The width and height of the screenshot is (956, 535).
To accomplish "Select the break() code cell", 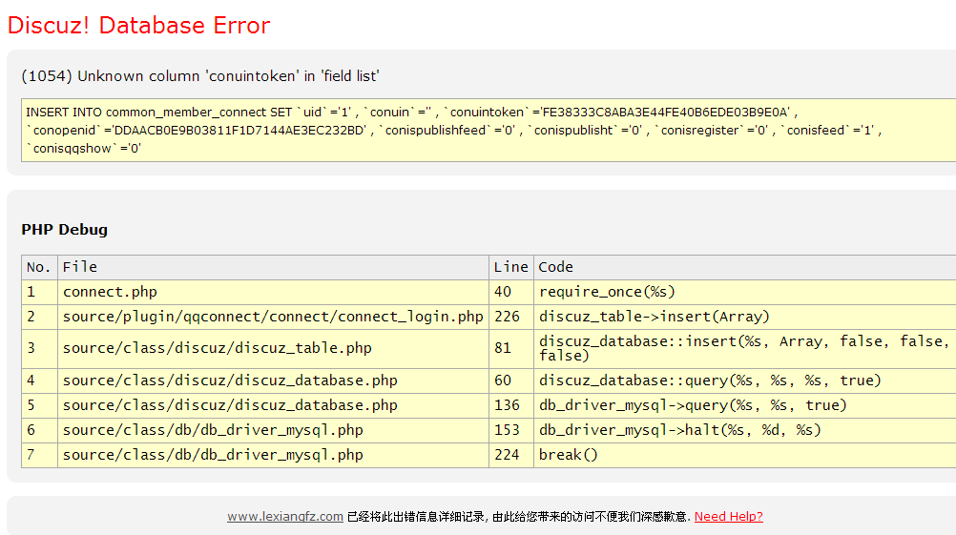I will 744,456.
